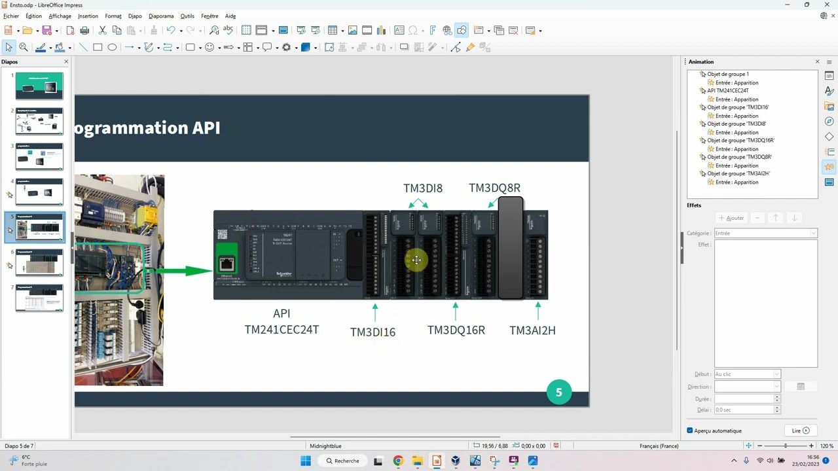Toggle the Aperçu automatique checkbox
Viewport: 838px width, 471px height.
690,430
